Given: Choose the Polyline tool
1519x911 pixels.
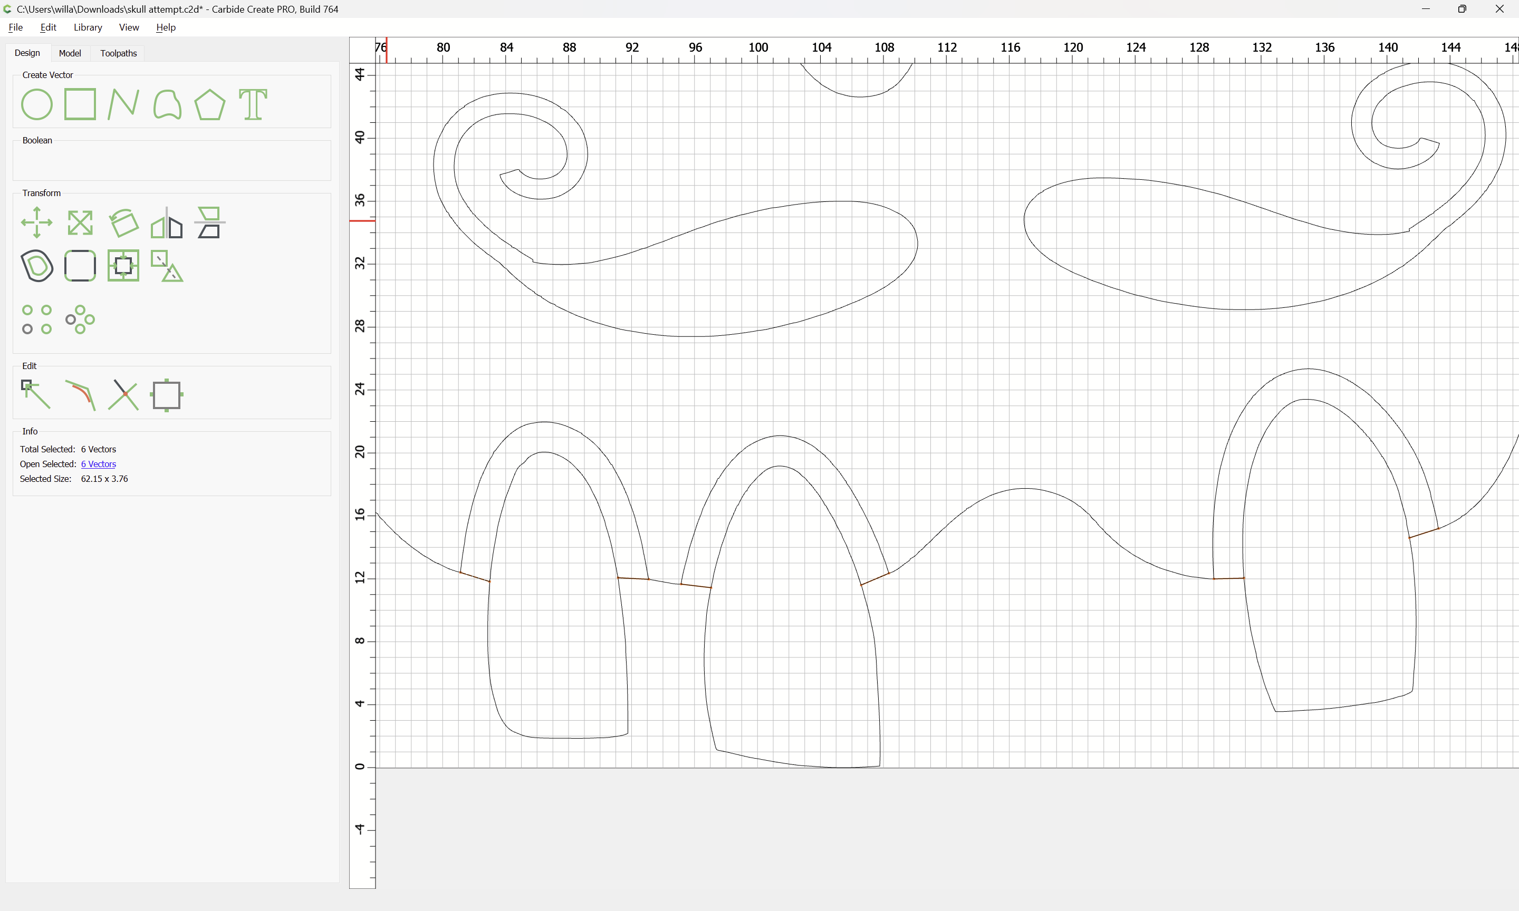Looking at the screenshot, I should [123, 104].
